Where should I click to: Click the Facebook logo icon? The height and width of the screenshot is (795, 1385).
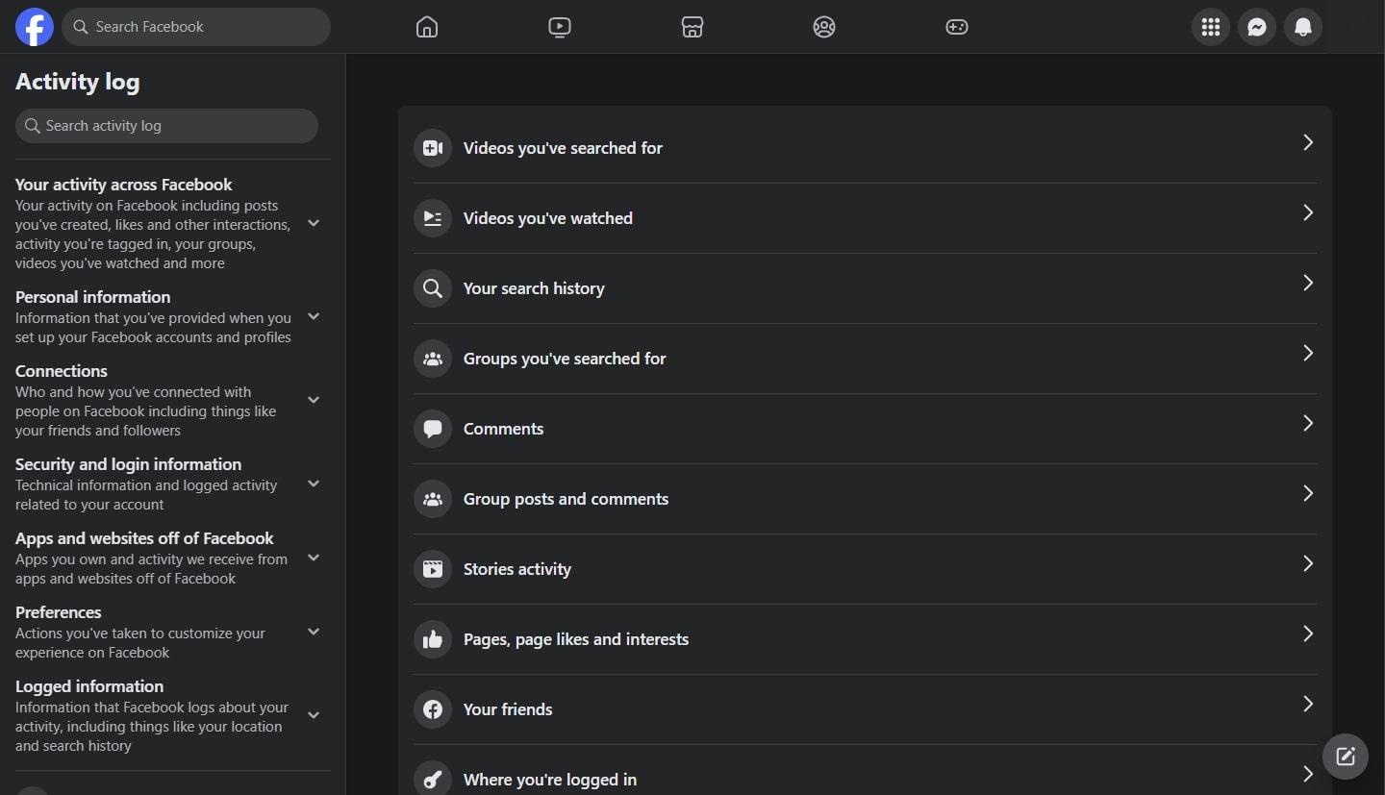pyautogui.click(x=35, y=27)
